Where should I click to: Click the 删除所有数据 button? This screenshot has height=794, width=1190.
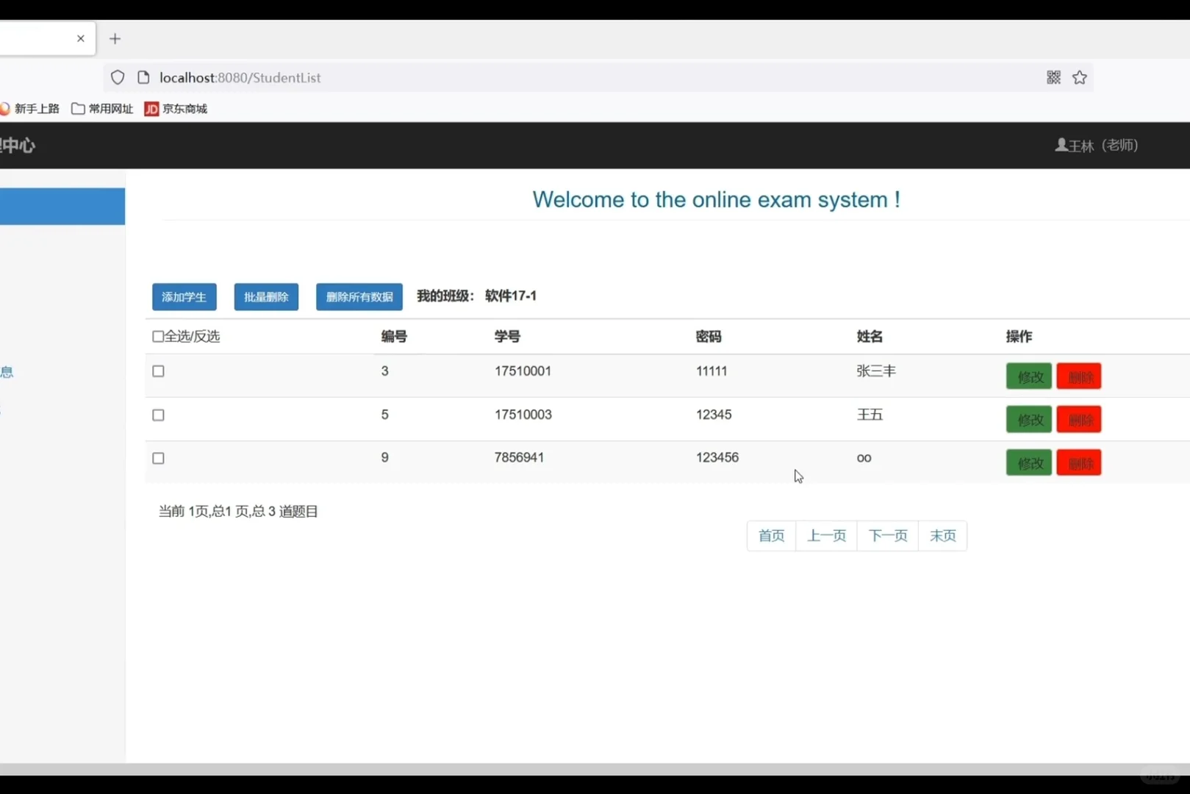click(x=359, y=297)
